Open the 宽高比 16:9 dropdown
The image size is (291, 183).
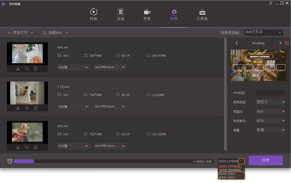tap(270, 111)
